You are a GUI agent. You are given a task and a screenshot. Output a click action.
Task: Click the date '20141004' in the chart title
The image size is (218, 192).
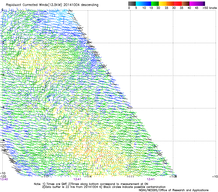pyautogui.click(x=72, y=5)
